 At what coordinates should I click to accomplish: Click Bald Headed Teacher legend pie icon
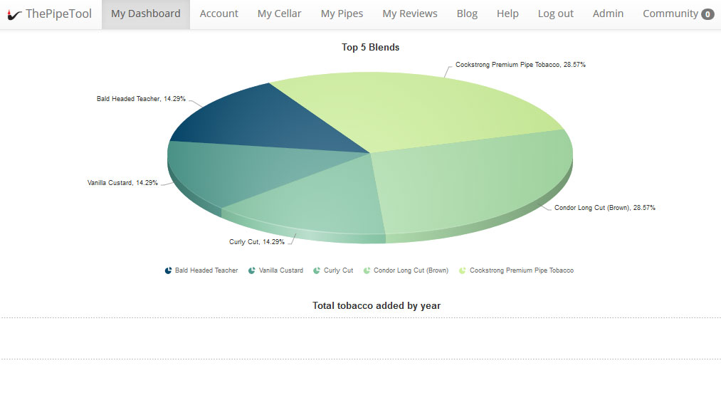pyautogui.click(x=168, y=270)
